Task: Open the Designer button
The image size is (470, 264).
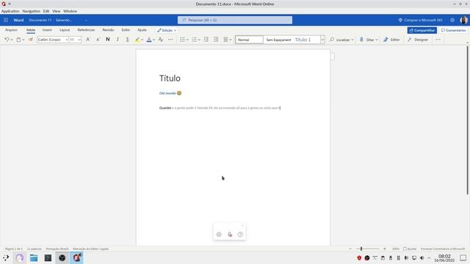Action: click(418, 40)
